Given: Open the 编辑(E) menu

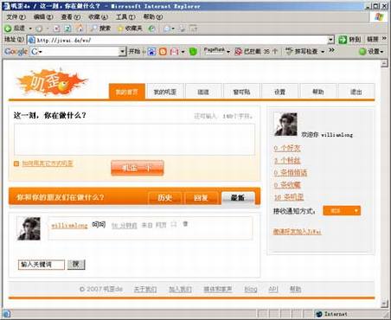Looking at the screenshot, I should pos(43,17).
